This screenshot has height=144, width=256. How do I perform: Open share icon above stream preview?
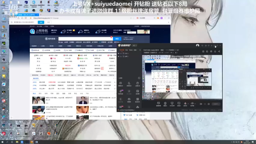(x=219, y=52)
